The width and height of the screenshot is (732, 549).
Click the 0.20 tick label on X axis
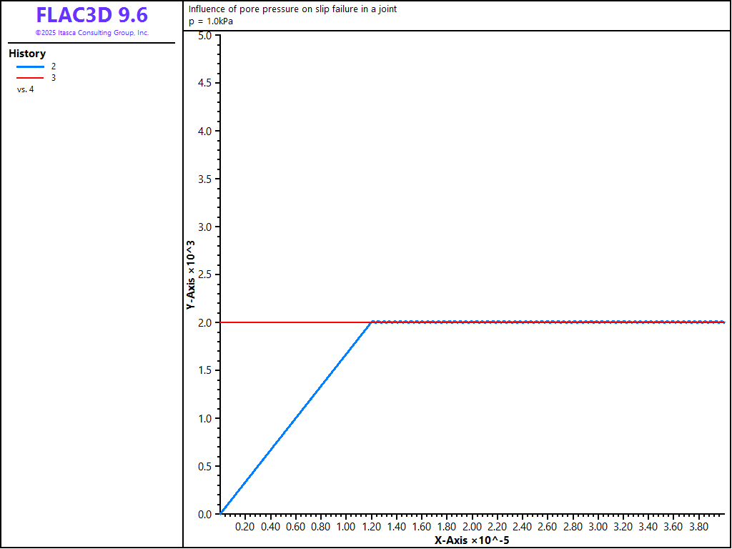245,527
